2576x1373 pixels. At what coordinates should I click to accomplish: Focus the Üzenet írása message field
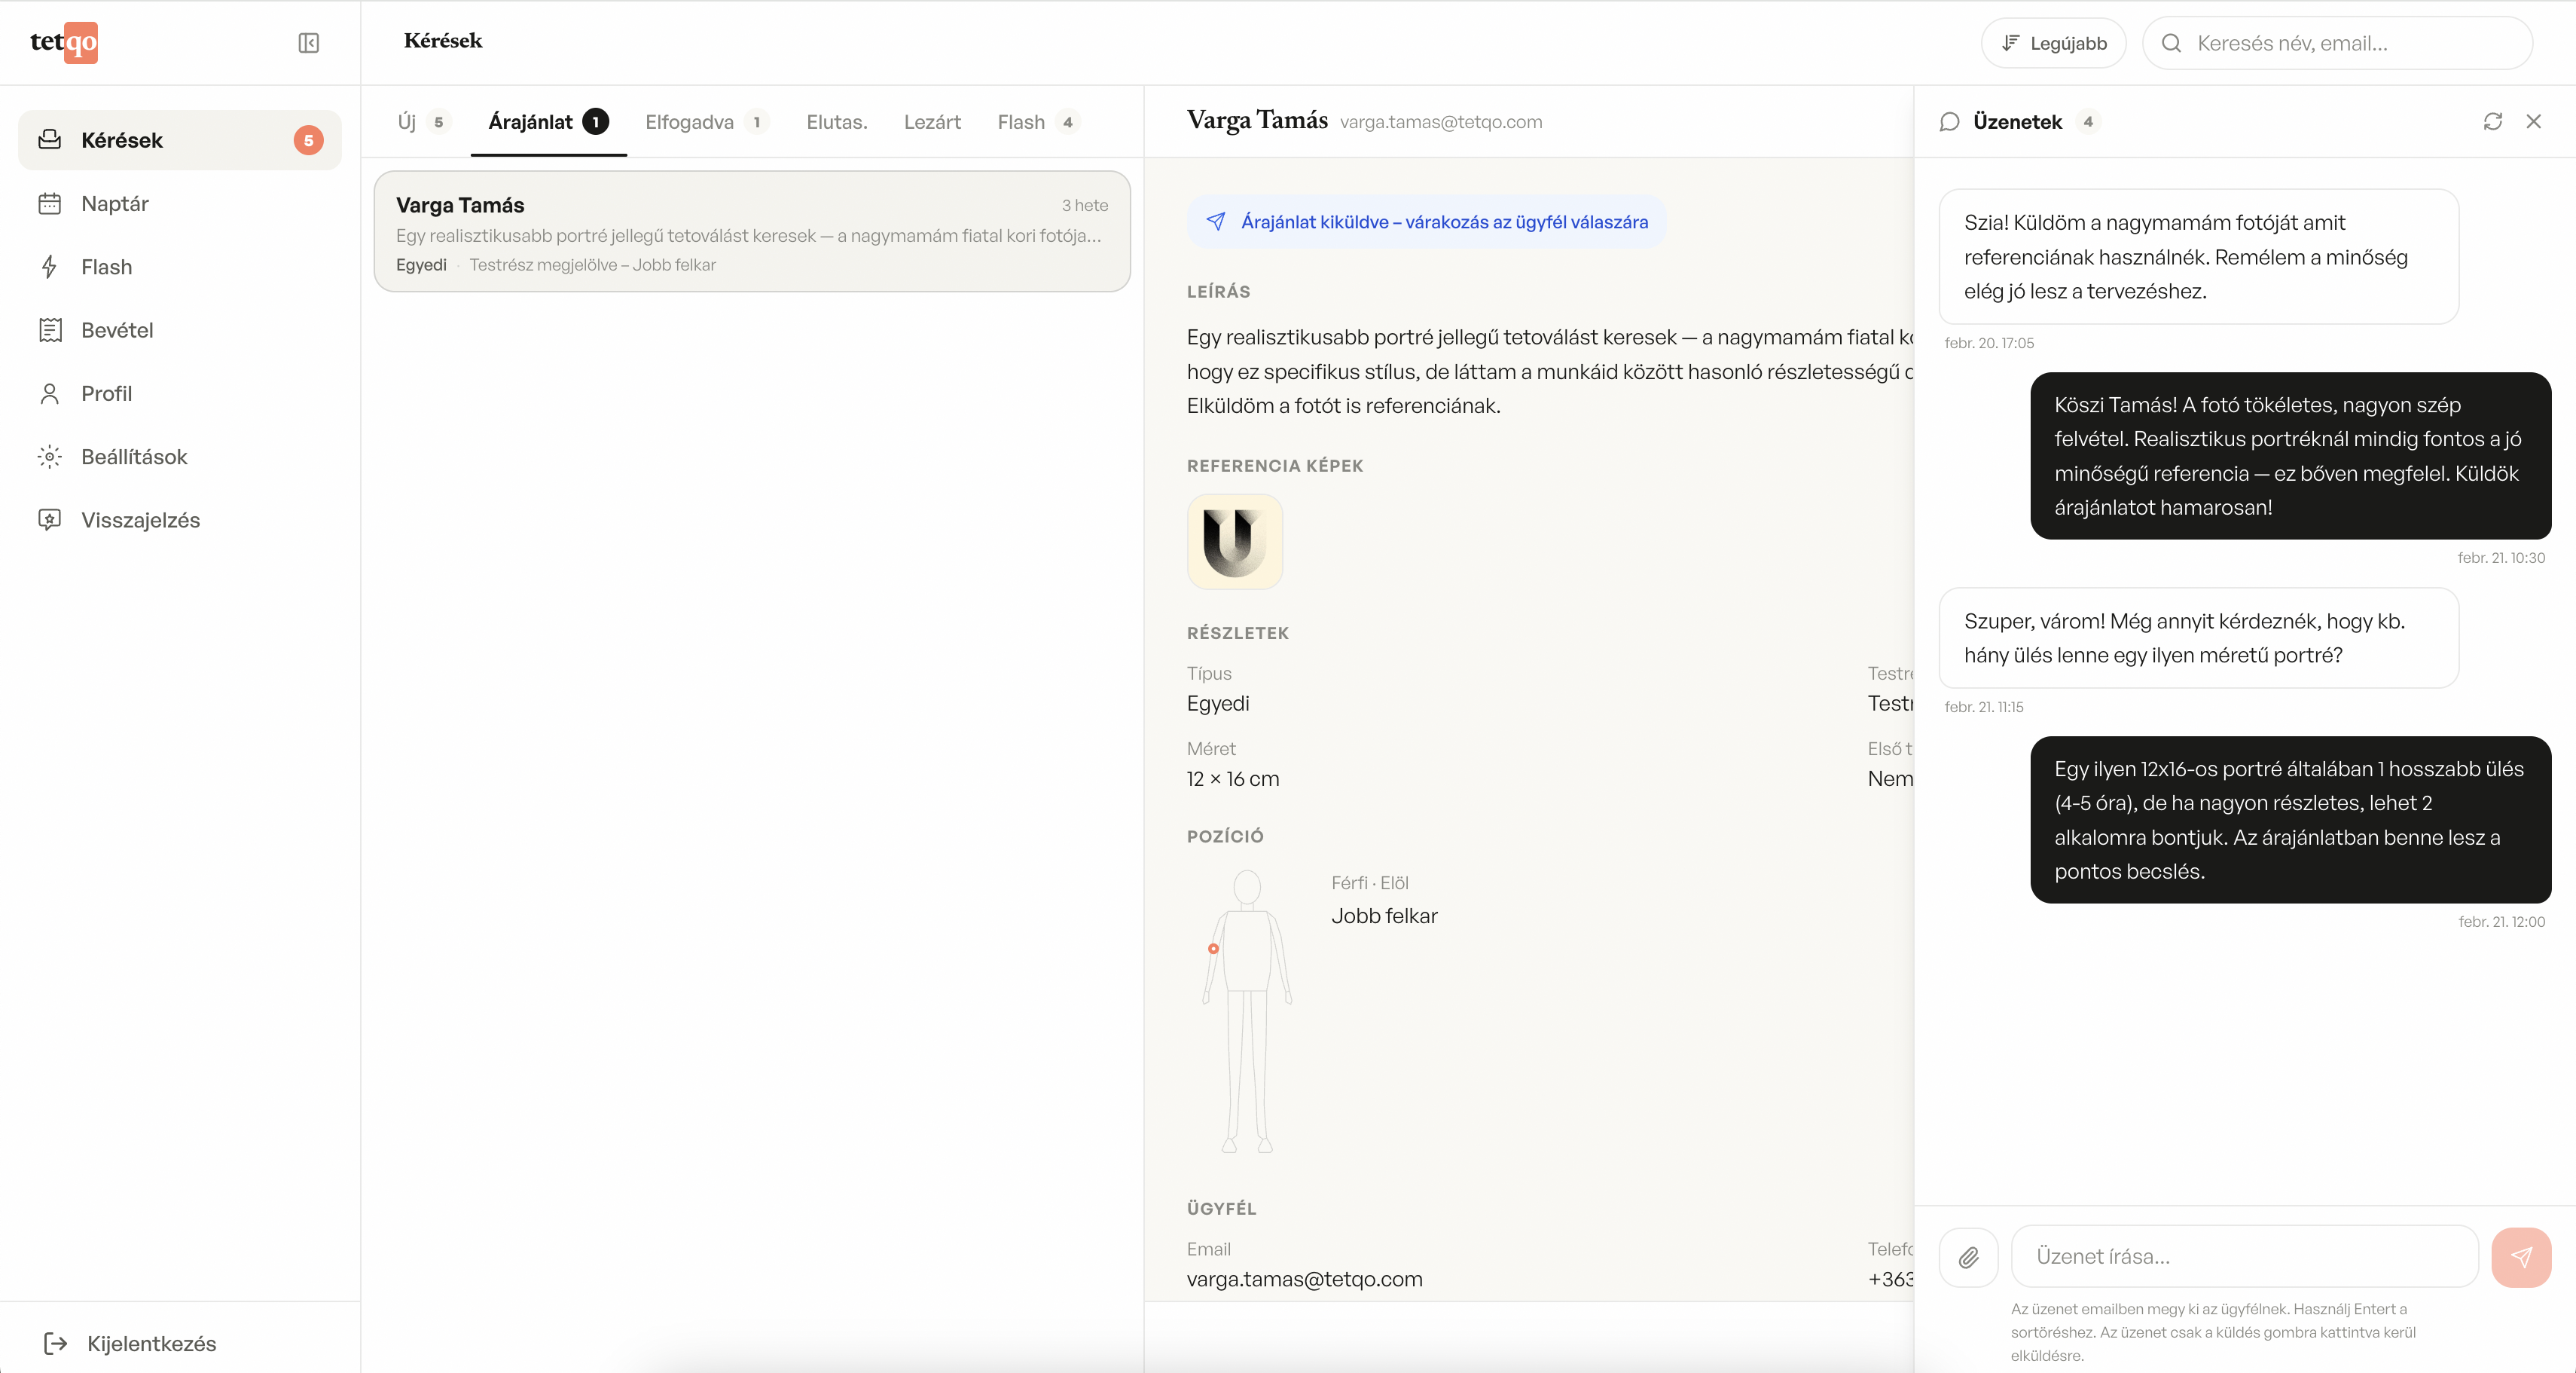point(2243,1257)
